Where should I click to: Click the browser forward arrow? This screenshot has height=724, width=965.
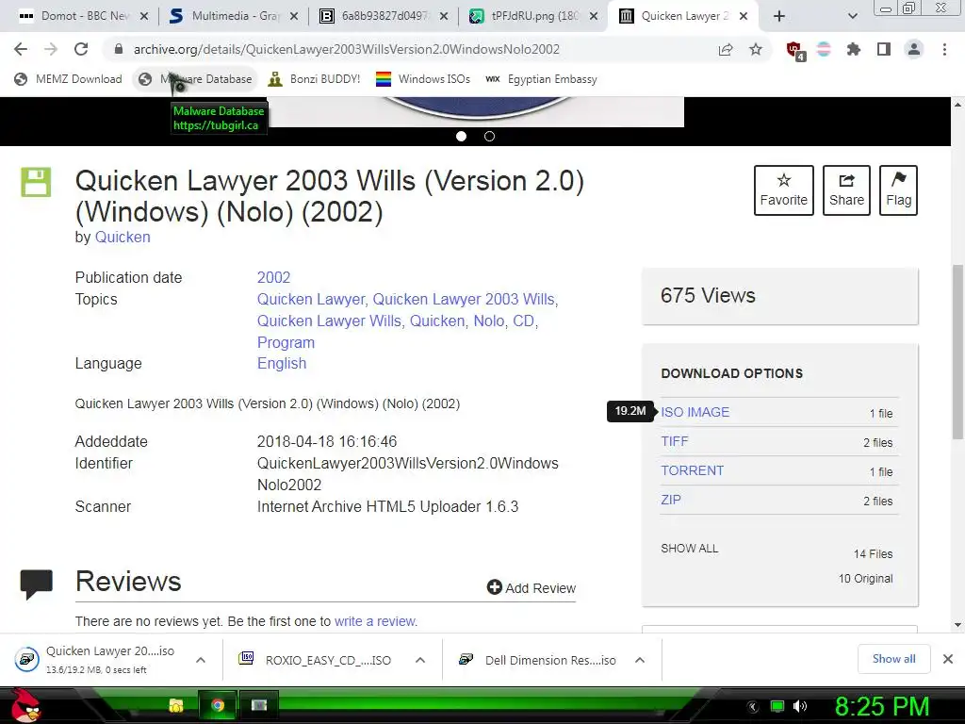coord(51,49)
